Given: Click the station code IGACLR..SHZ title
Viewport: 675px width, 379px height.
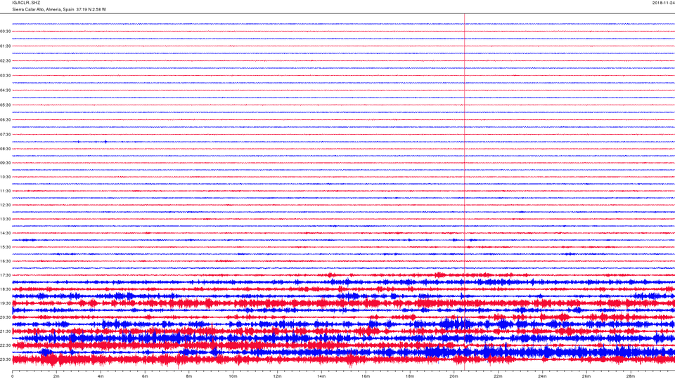Looking at the screenshot, I should point(26,3).
